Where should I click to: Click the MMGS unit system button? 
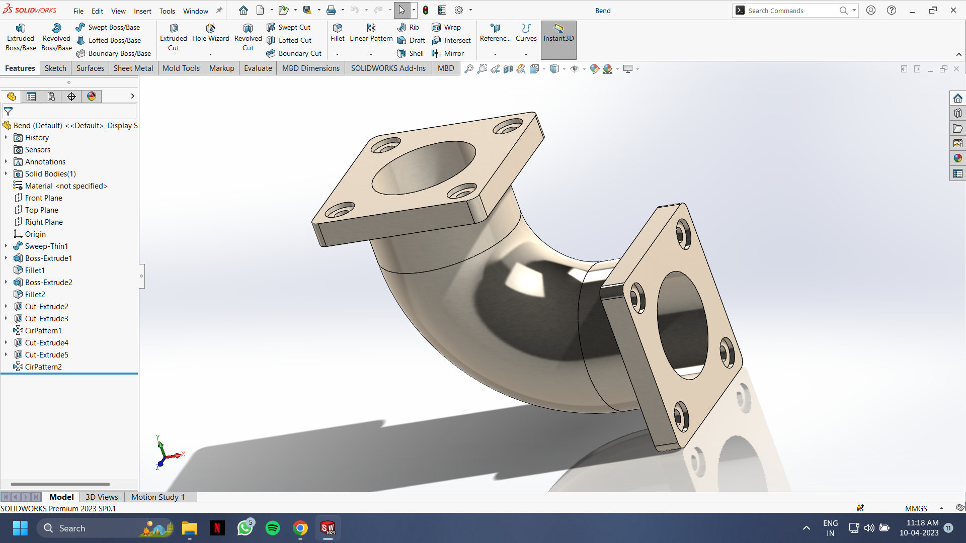[916, 508]
